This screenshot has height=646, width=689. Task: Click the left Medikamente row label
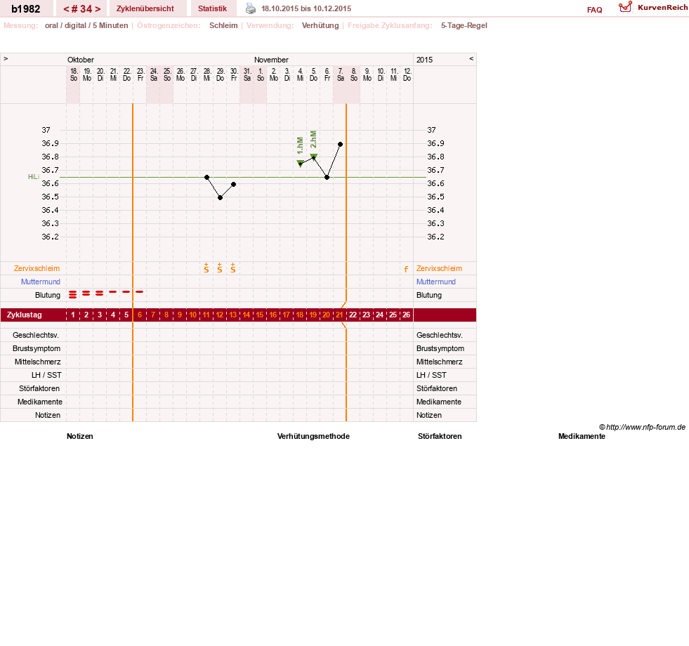click(40, 402)
